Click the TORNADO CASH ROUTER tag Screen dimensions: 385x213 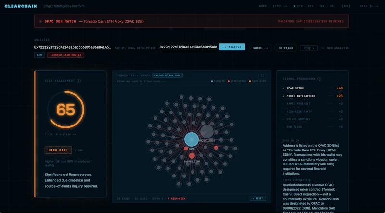click(65, 55)
